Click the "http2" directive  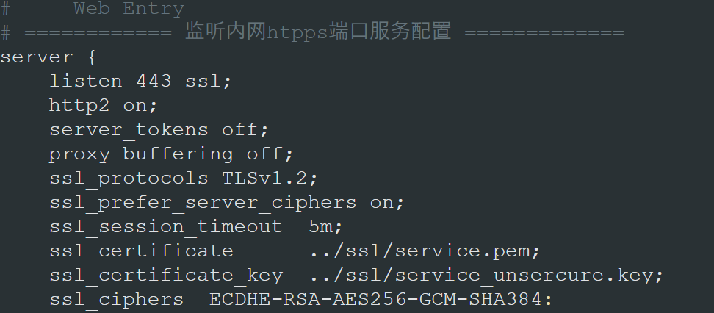(79, 105)
